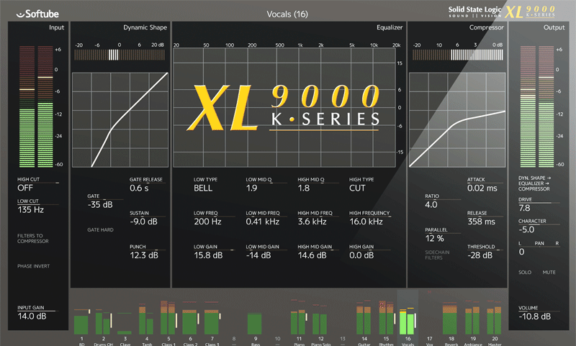Toggle Filters to Compressor
Screen dimensions: 576x346
pyautogui.click(x=32, y=239)
